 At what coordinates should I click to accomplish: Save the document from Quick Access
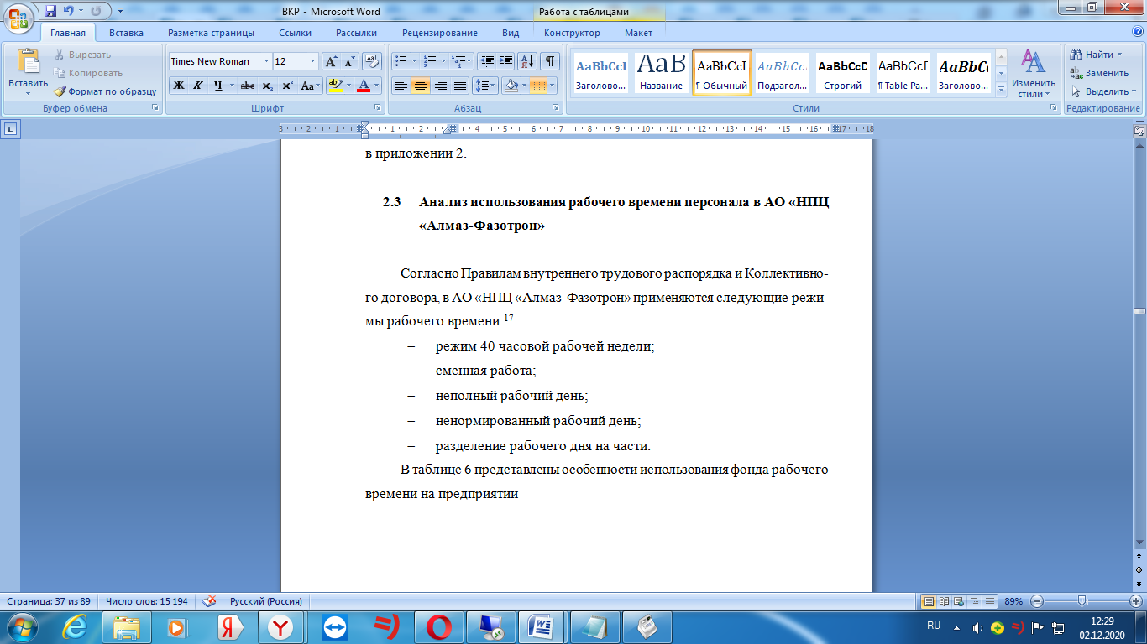click(50, 11)
